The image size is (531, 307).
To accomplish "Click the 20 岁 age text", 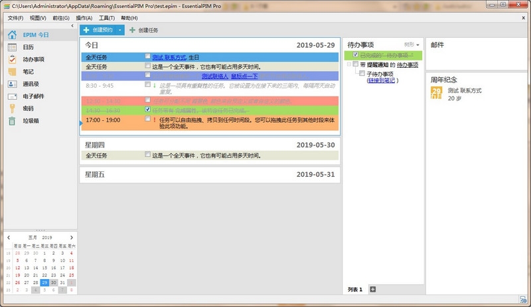I will click(455, 98).
